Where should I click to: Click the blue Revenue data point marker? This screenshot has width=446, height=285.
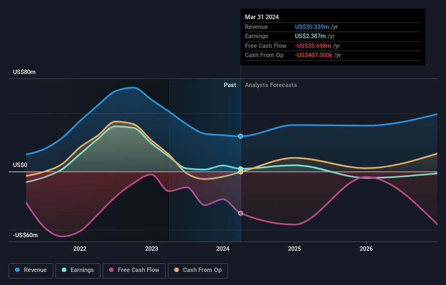pos(241,137)
